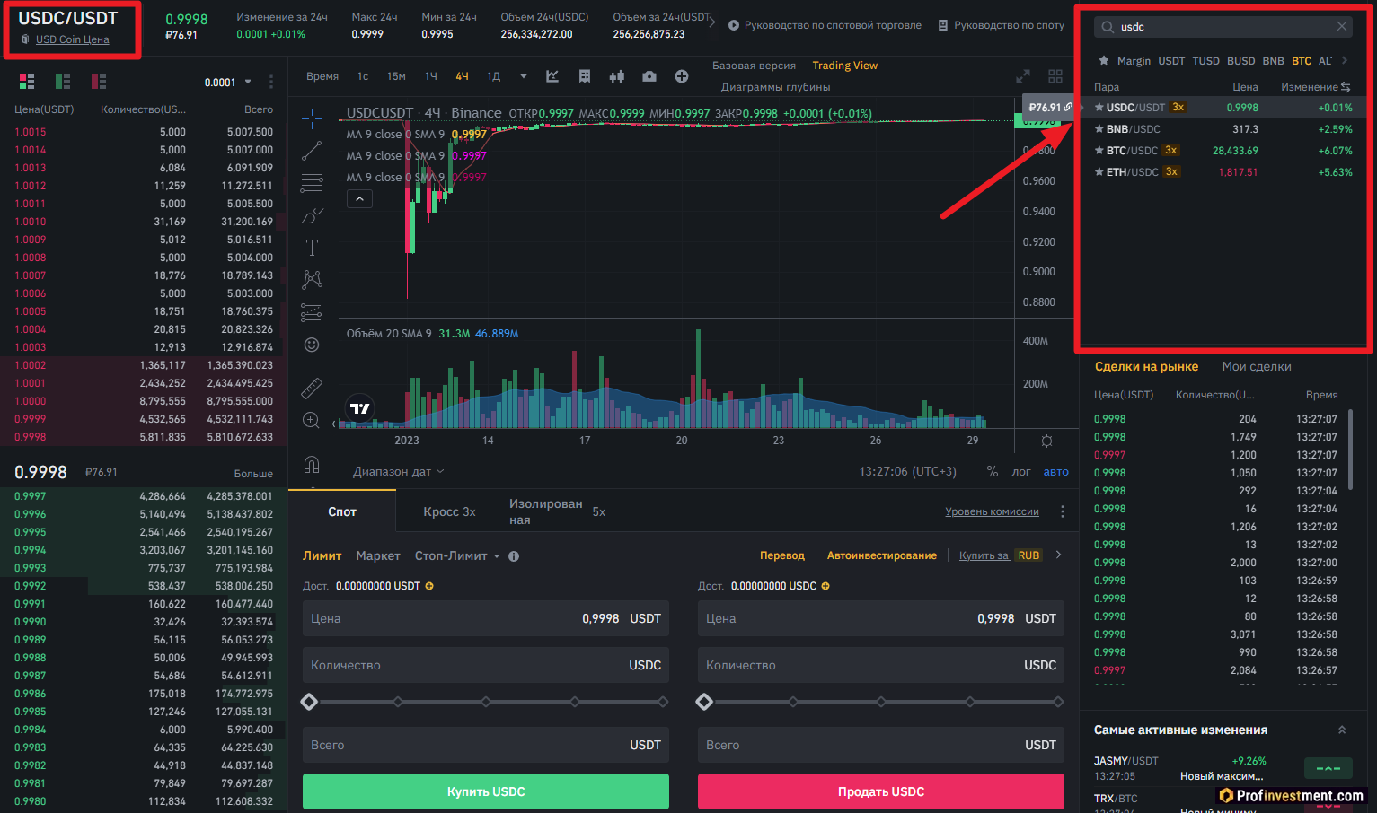1377x813 pixels.
Task: Open order book options three-dot menu
Action: pos(271,82)
